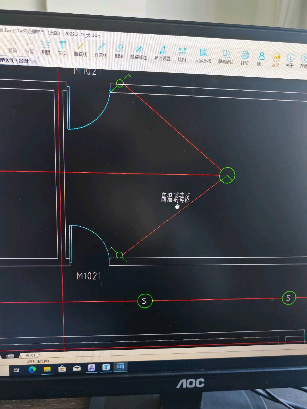Click the right green S symbol
The image size is (307, 409).
(x=289, y=298)
